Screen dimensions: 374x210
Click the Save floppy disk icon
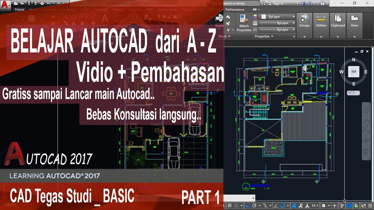(x=29, y=3)
